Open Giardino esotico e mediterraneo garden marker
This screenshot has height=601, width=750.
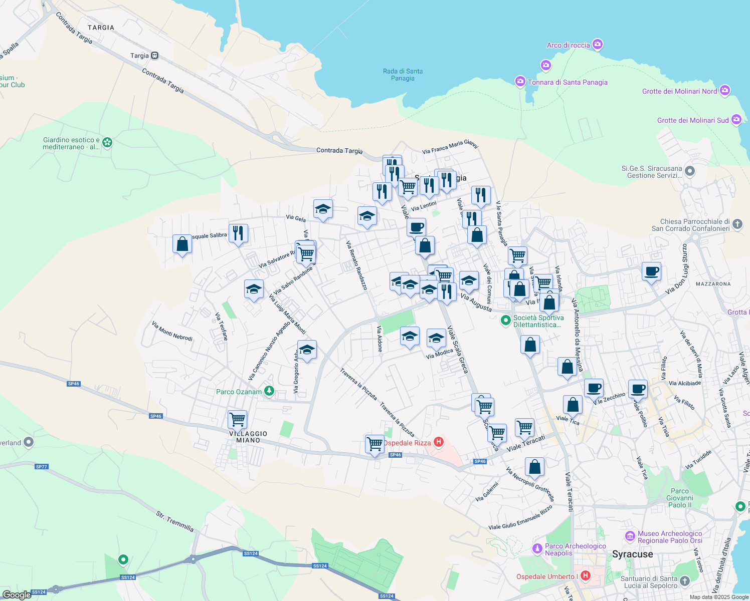pyautogui.click(x=107, y=143)
